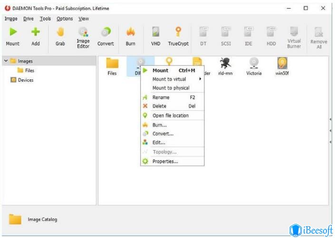The width and height of the screenshot is (335, 238).
Task: Open the TrueCrypt key tool
Action: click(178, 36)
